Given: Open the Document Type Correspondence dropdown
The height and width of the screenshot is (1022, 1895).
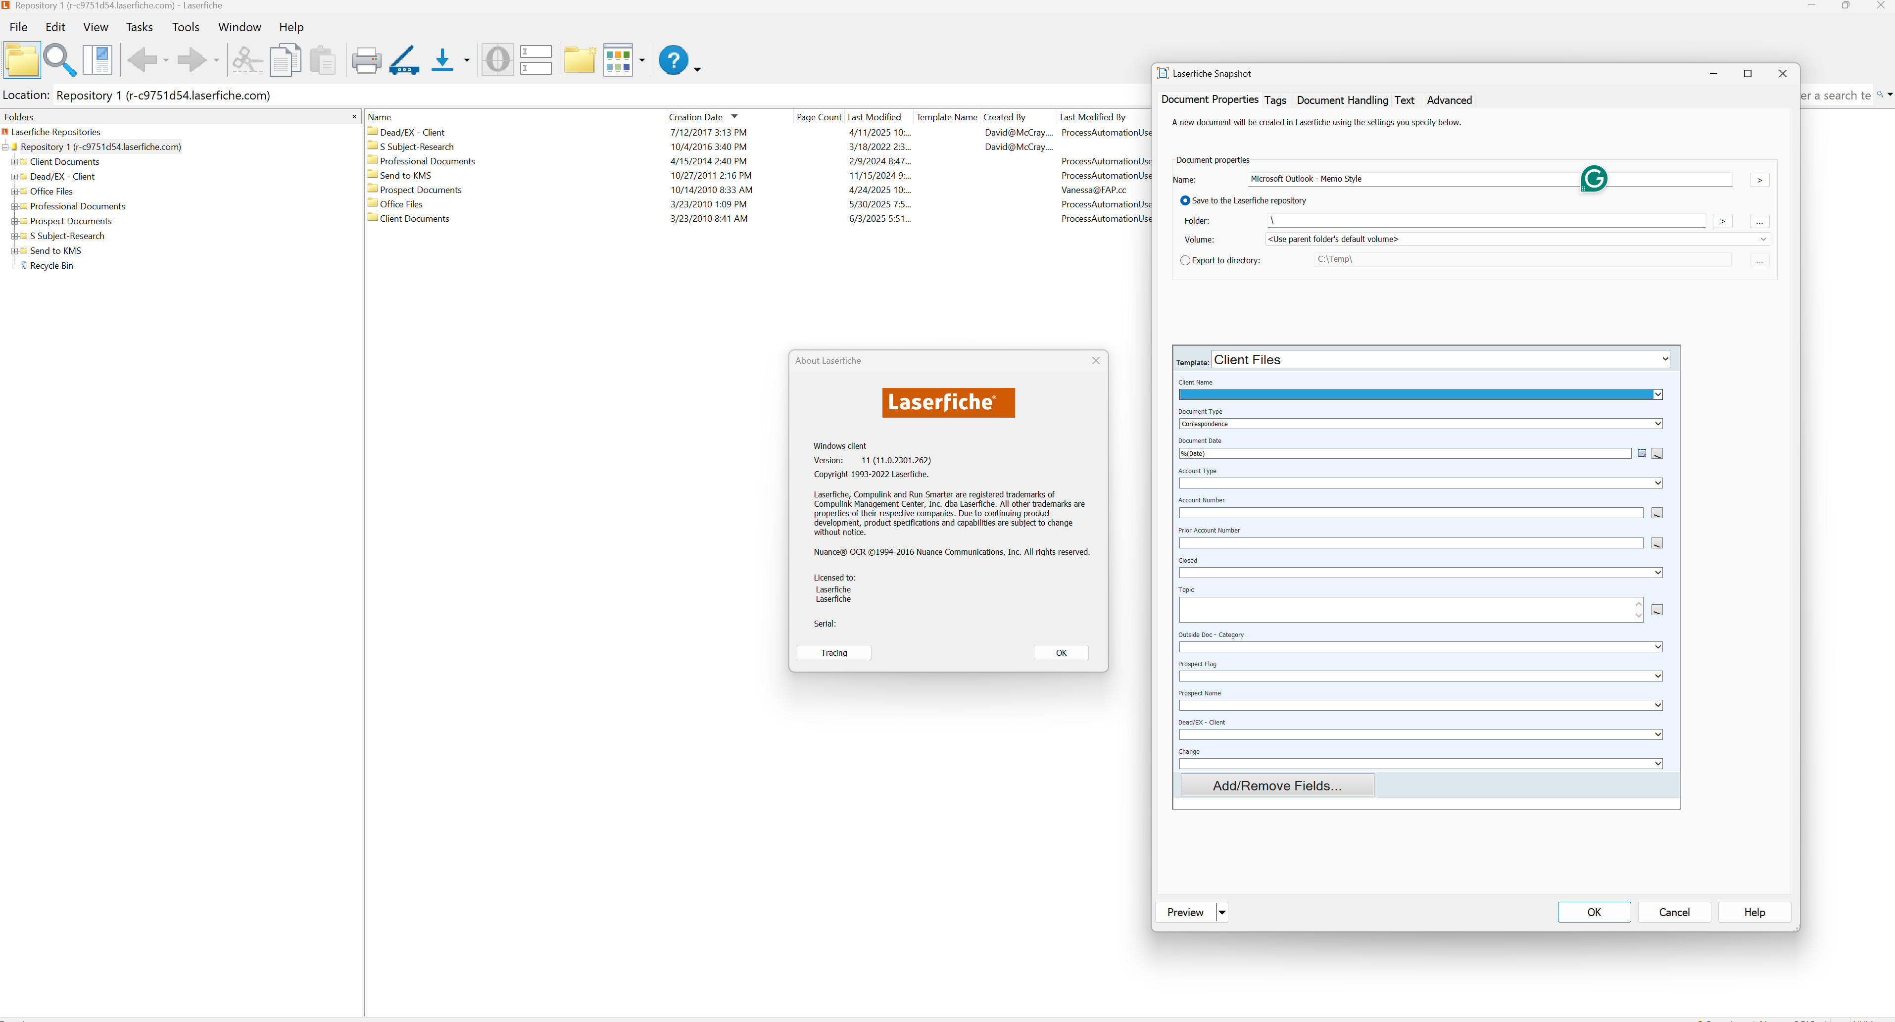Looking at the screenshot, I should tap(1658, 424).
